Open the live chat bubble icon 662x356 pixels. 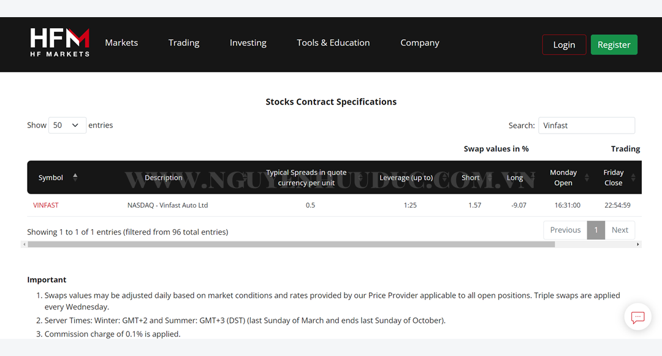click(x=637, y=317)
